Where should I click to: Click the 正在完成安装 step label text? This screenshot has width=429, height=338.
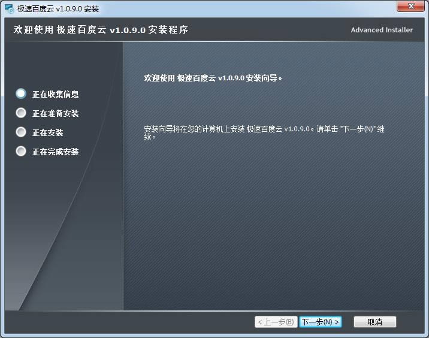55,152
